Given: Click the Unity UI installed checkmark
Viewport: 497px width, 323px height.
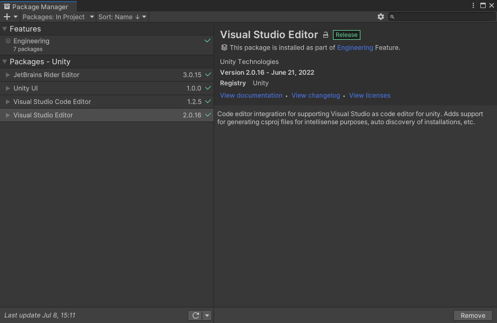Looking at the screenshot, I should pyautogui.click(x=208, y=88).
